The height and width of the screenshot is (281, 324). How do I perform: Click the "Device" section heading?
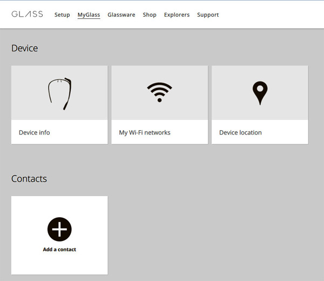point(25,48)
